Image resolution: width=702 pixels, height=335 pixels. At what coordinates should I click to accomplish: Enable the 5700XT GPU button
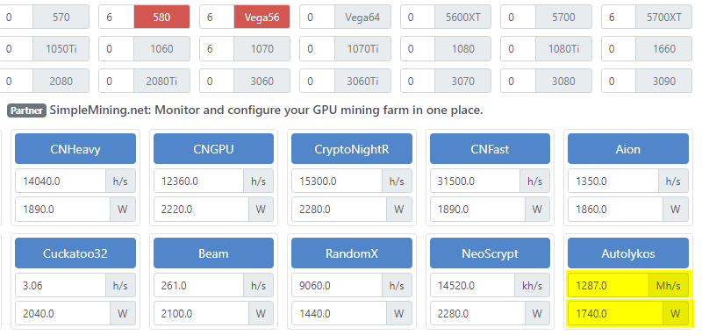[x=664, y=17]
